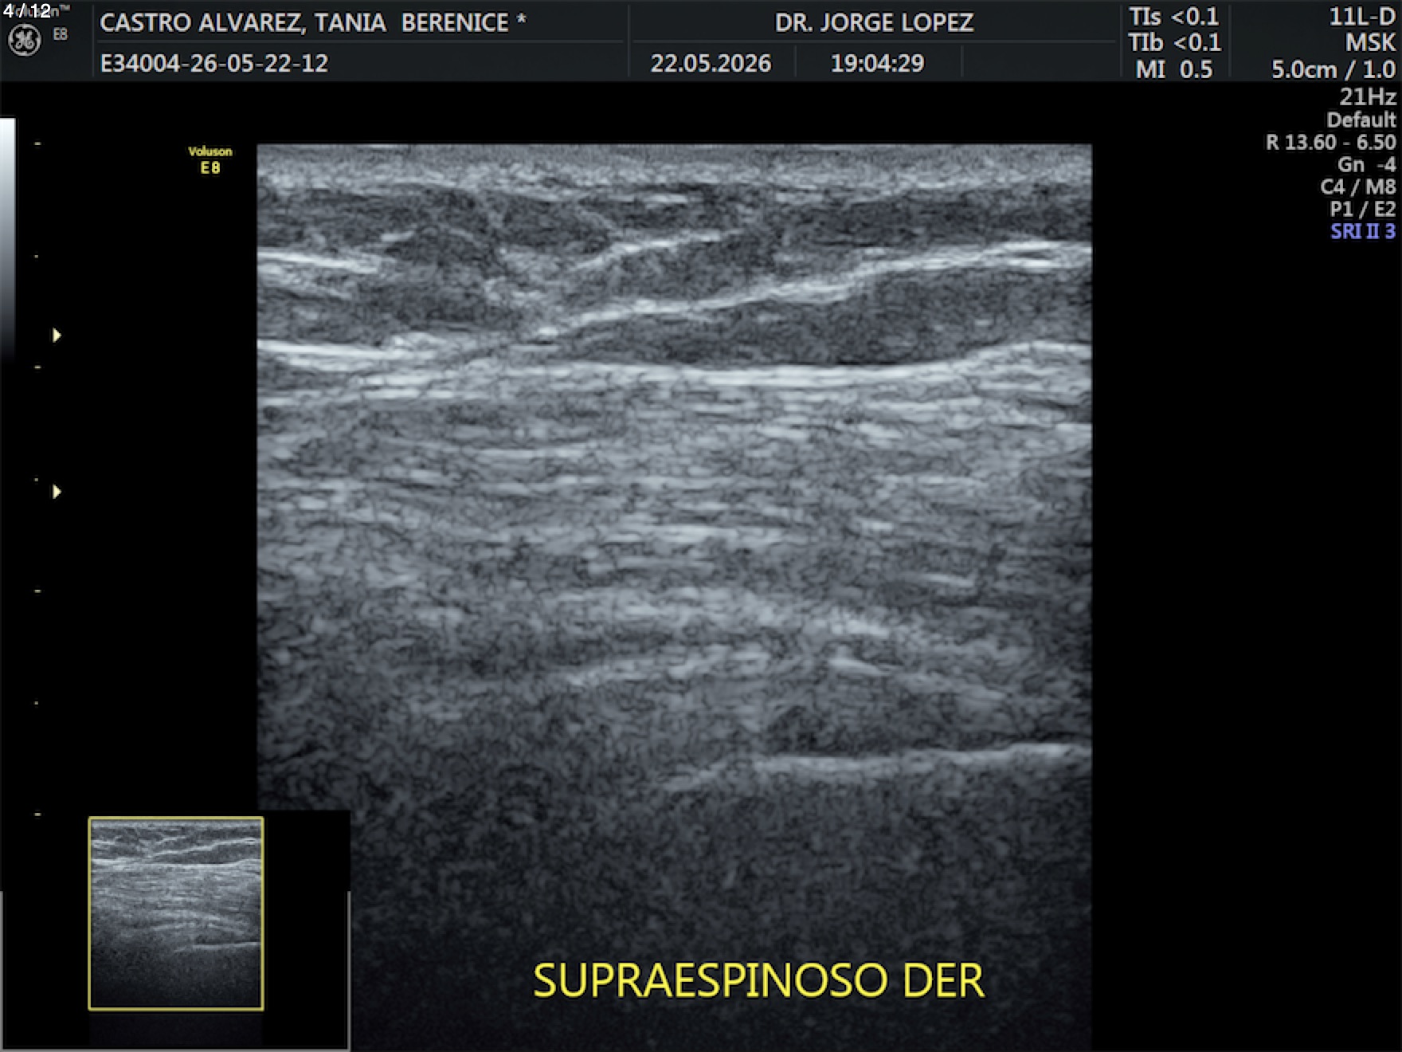Viewport: 1402px width, 1052px height.
Task: Select the 11L-D probe label
Action: pos(1362,17)
